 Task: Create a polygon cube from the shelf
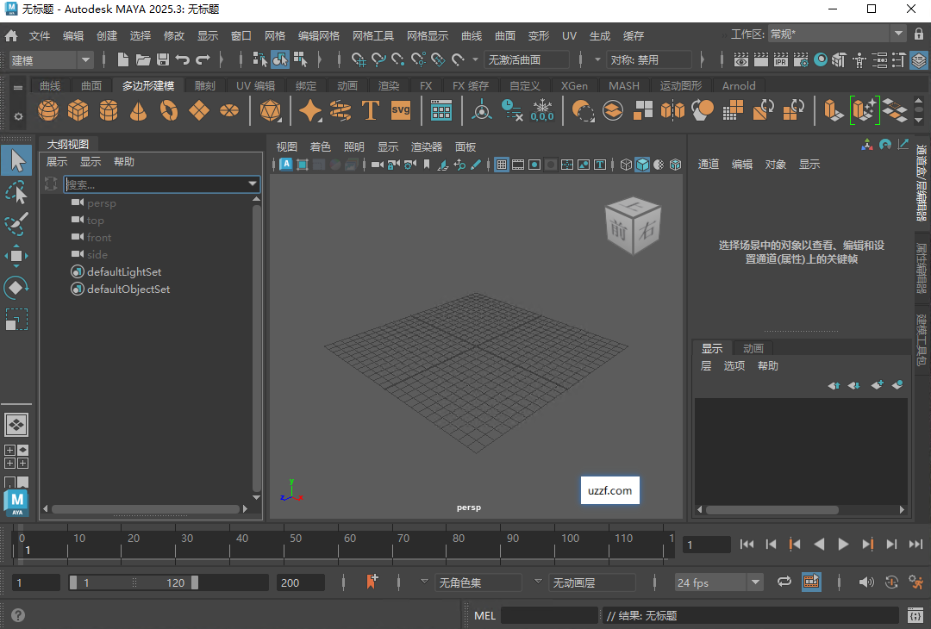point(78,110)
